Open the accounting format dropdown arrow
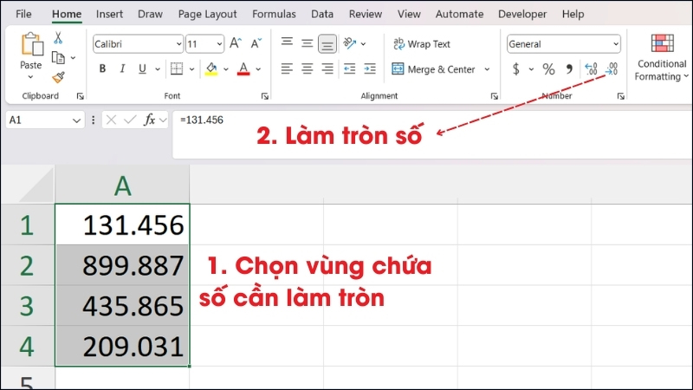693x390 pixels. pyautogui.click(x=531, y=69)
